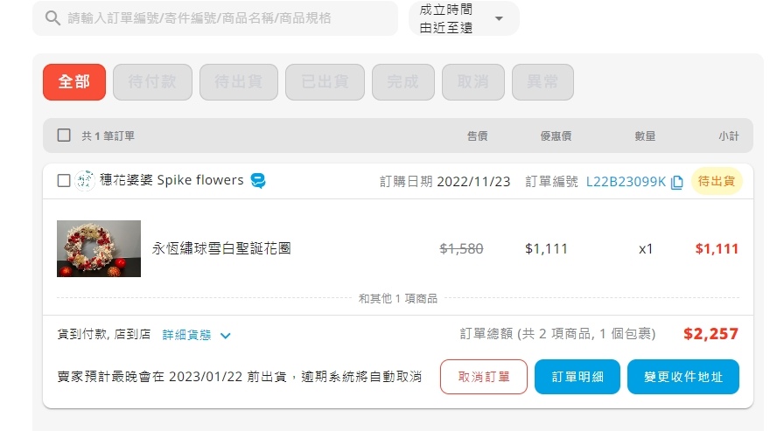This screenshot has width=770, height=431.
Task: Focus the order search input field
Action: click(x=219, y=18)
